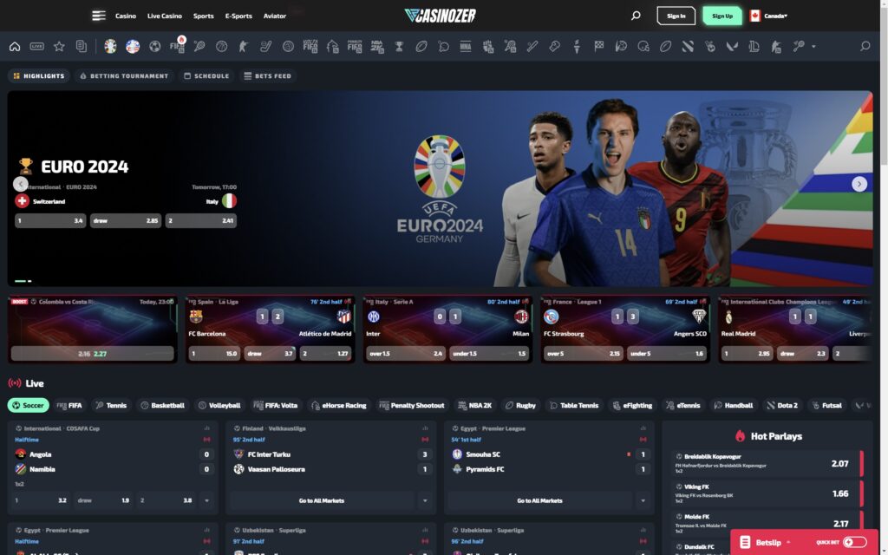Bet on Angola vs Namibia draw at 1.9
888x555 pixels.
point(103,500)
